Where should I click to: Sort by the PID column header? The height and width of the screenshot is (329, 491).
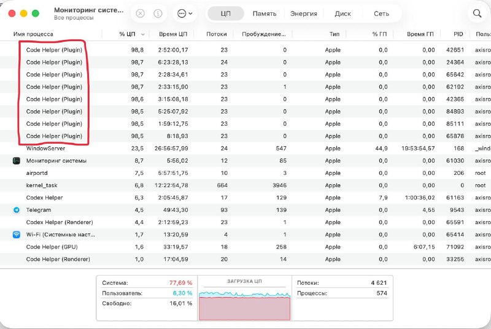coord(458,34)
